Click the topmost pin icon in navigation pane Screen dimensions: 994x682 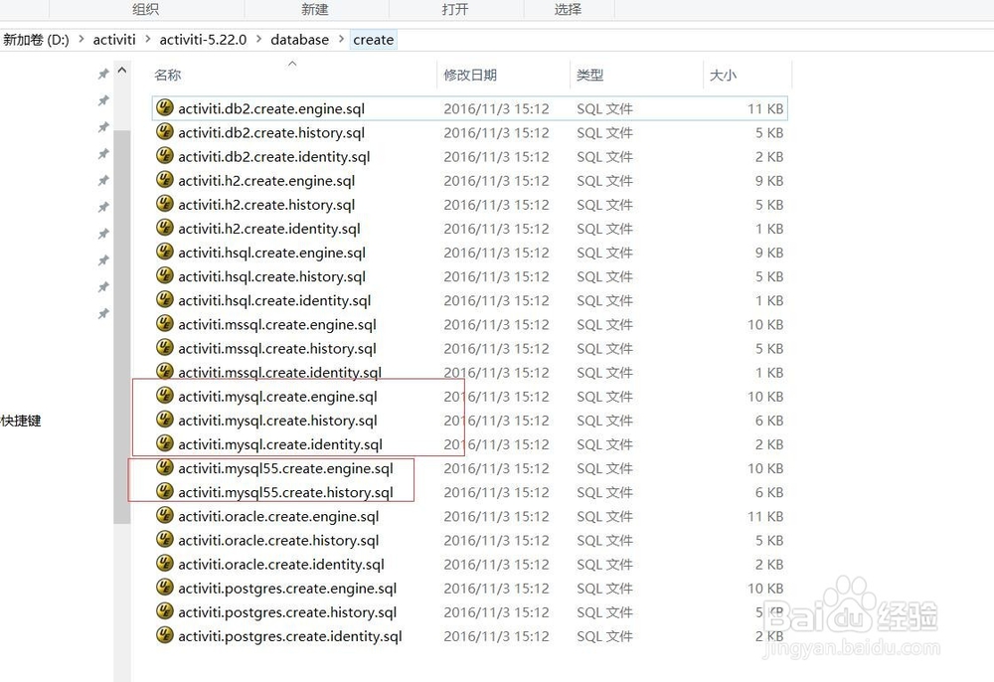click(x=103, y=75)
